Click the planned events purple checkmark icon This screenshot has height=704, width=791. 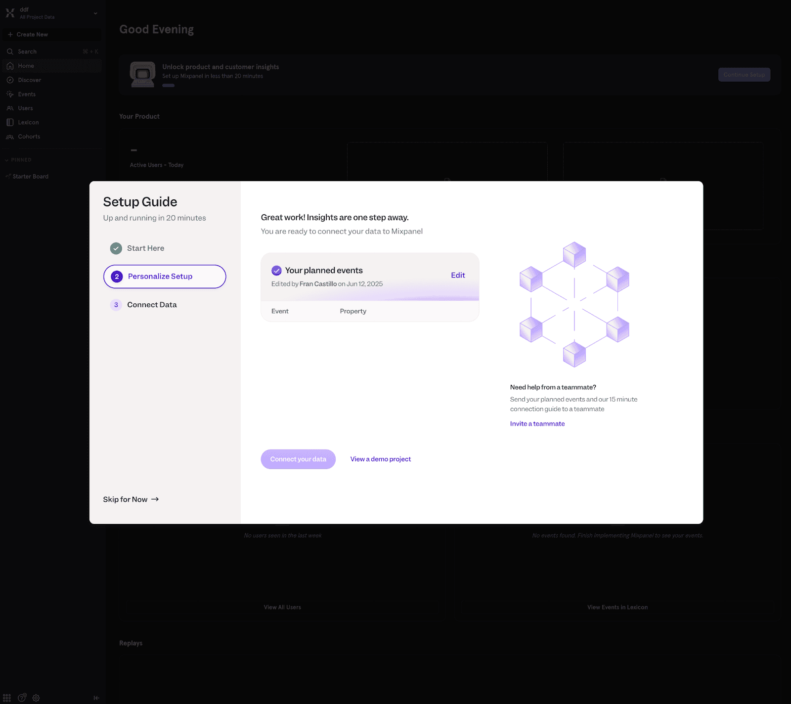(x=276, y=271)
